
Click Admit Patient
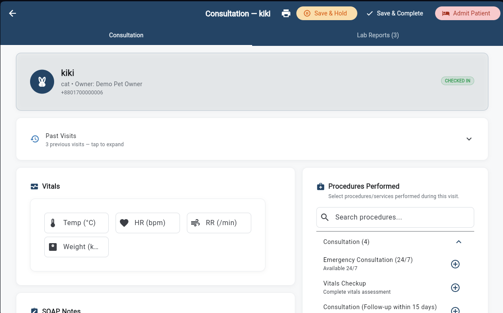(x=467, y=13)
